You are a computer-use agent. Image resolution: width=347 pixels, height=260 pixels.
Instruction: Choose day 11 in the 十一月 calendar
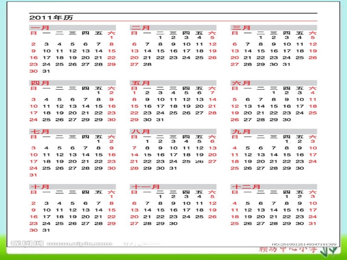(x=199, y=203)
